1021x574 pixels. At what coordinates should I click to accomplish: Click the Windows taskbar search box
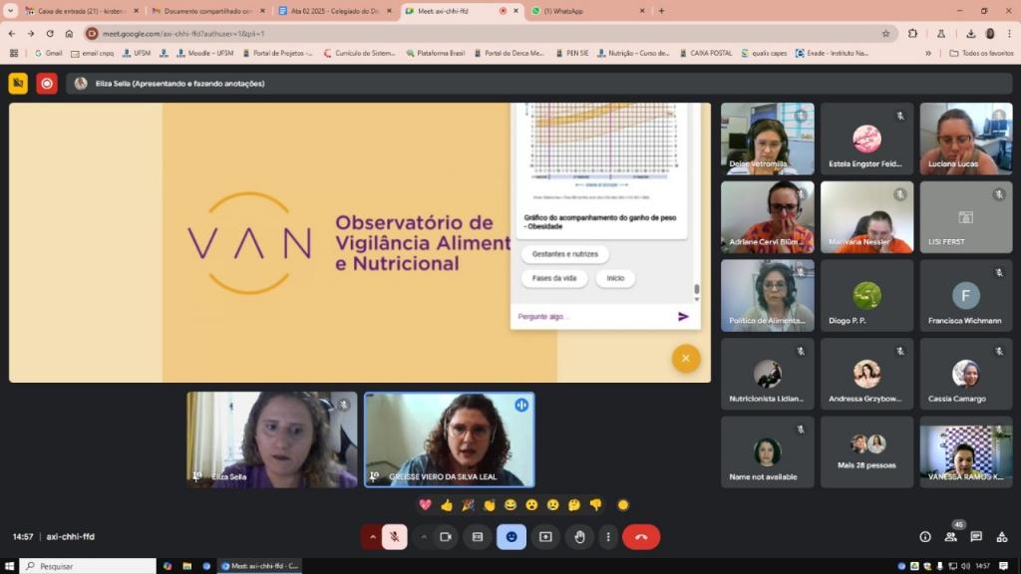[x=88, y=566]
